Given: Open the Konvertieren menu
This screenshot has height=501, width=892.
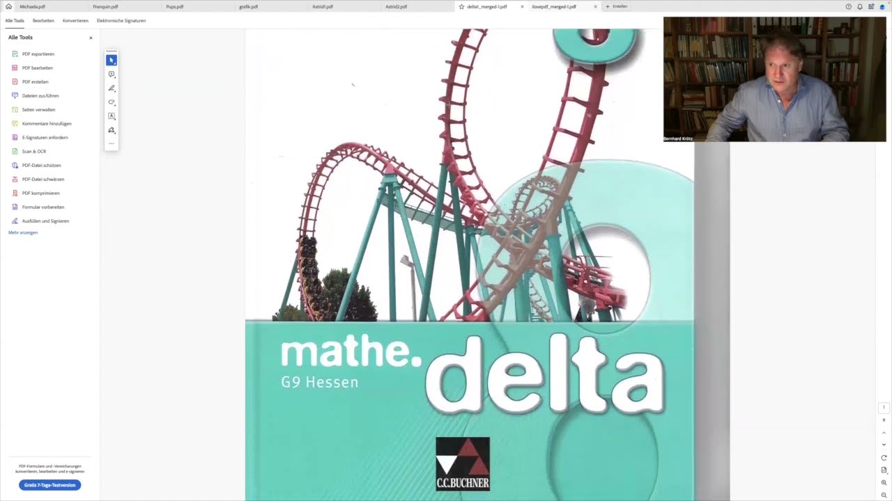Looking at the screenshot, I should [x=75, y=21].
